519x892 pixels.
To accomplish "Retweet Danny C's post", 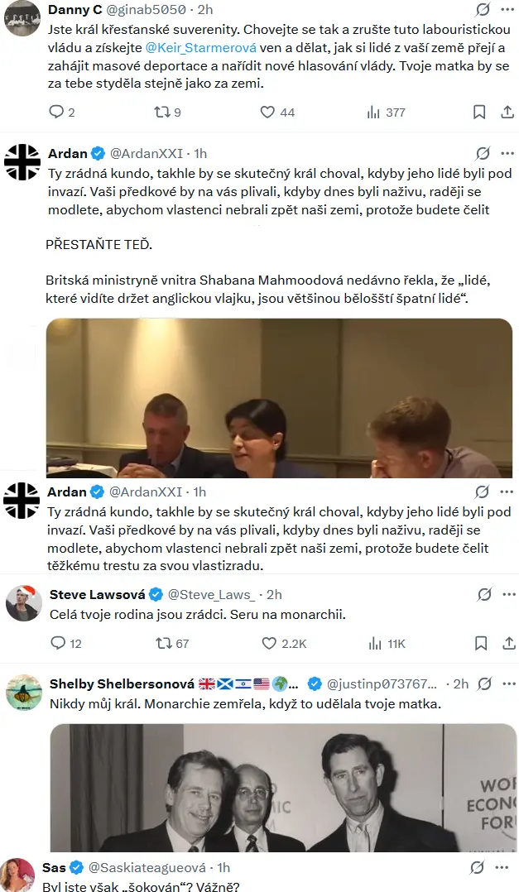I will 163,112.
